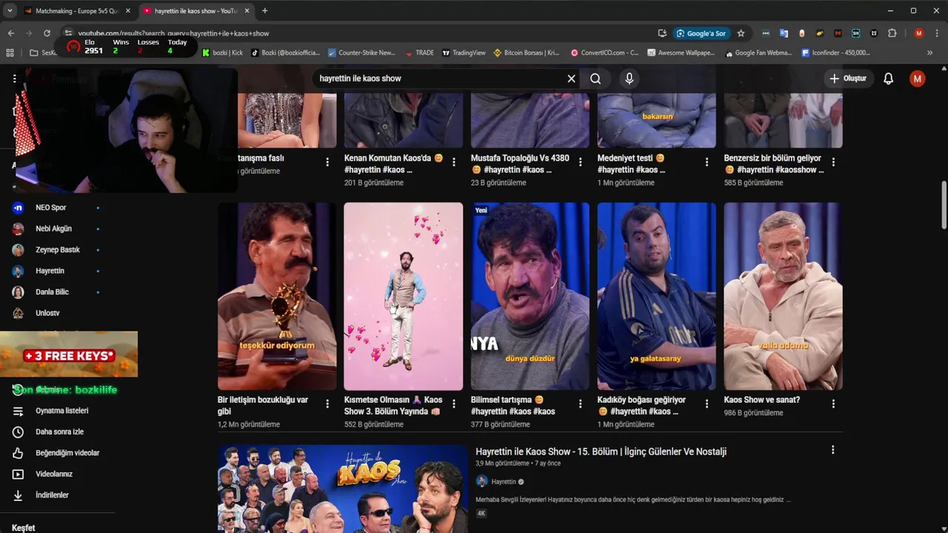
Task: Reload the current page
Action: (x=47, y=33)
